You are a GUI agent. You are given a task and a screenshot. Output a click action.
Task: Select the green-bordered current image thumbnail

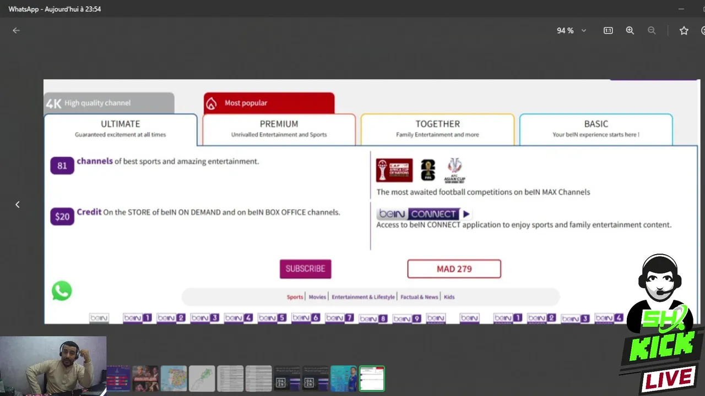tap(372, 378)
